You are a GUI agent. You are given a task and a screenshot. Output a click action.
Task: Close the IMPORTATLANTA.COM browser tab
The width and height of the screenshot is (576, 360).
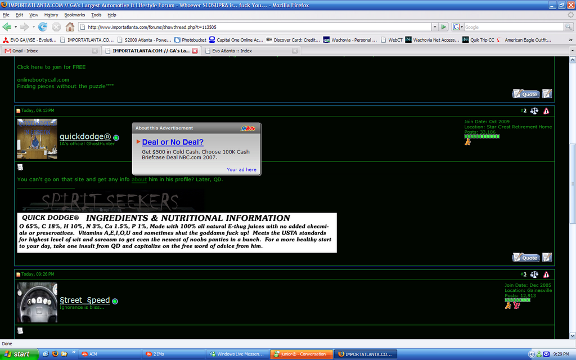pos(195,51)
